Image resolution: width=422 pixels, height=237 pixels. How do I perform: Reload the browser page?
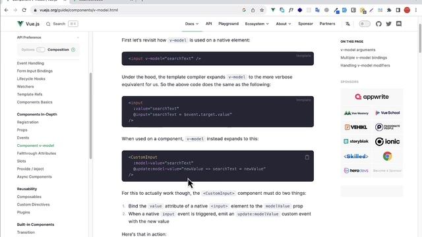(24, 11)
